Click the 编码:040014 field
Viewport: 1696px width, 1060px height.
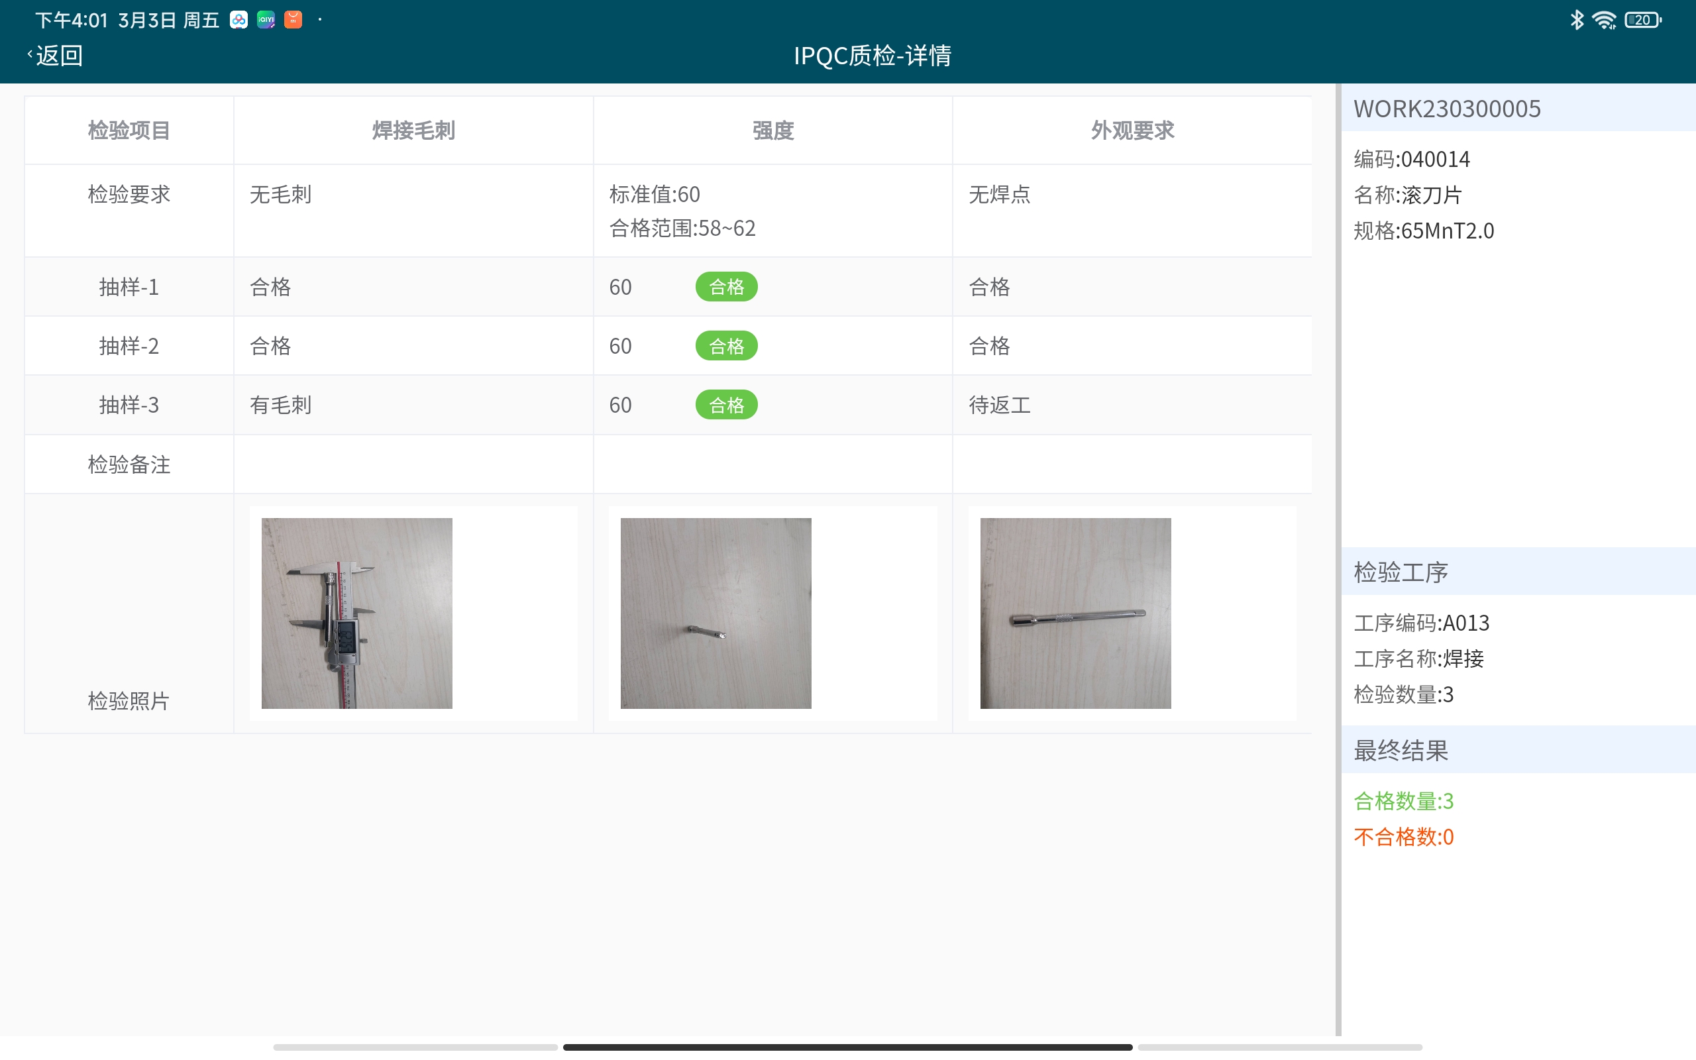(x=1412, y=159)
